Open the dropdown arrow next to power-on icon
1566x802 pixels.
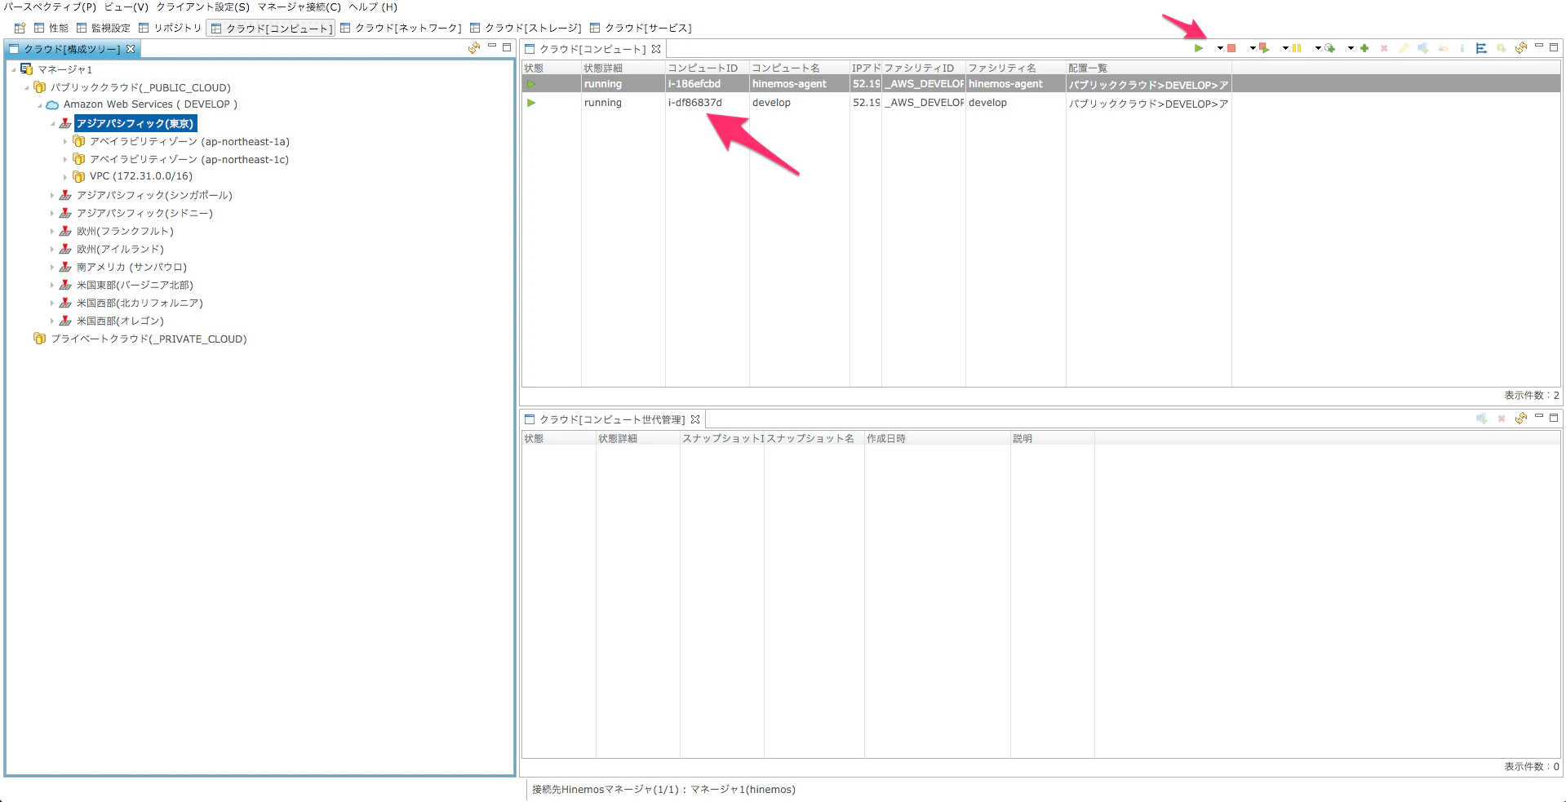coord(1220,48)
